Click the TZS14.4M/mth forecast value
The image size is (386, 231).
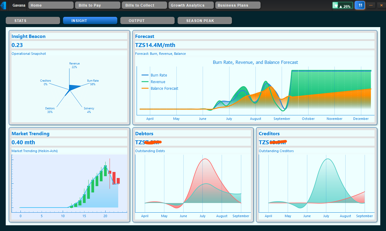(155, 45)
